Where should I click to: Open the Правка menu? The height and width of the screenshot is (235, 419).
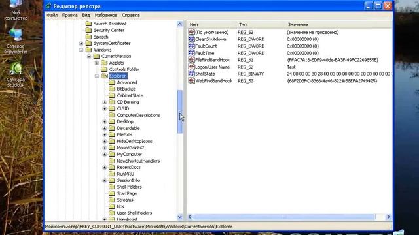click(70, 15)
